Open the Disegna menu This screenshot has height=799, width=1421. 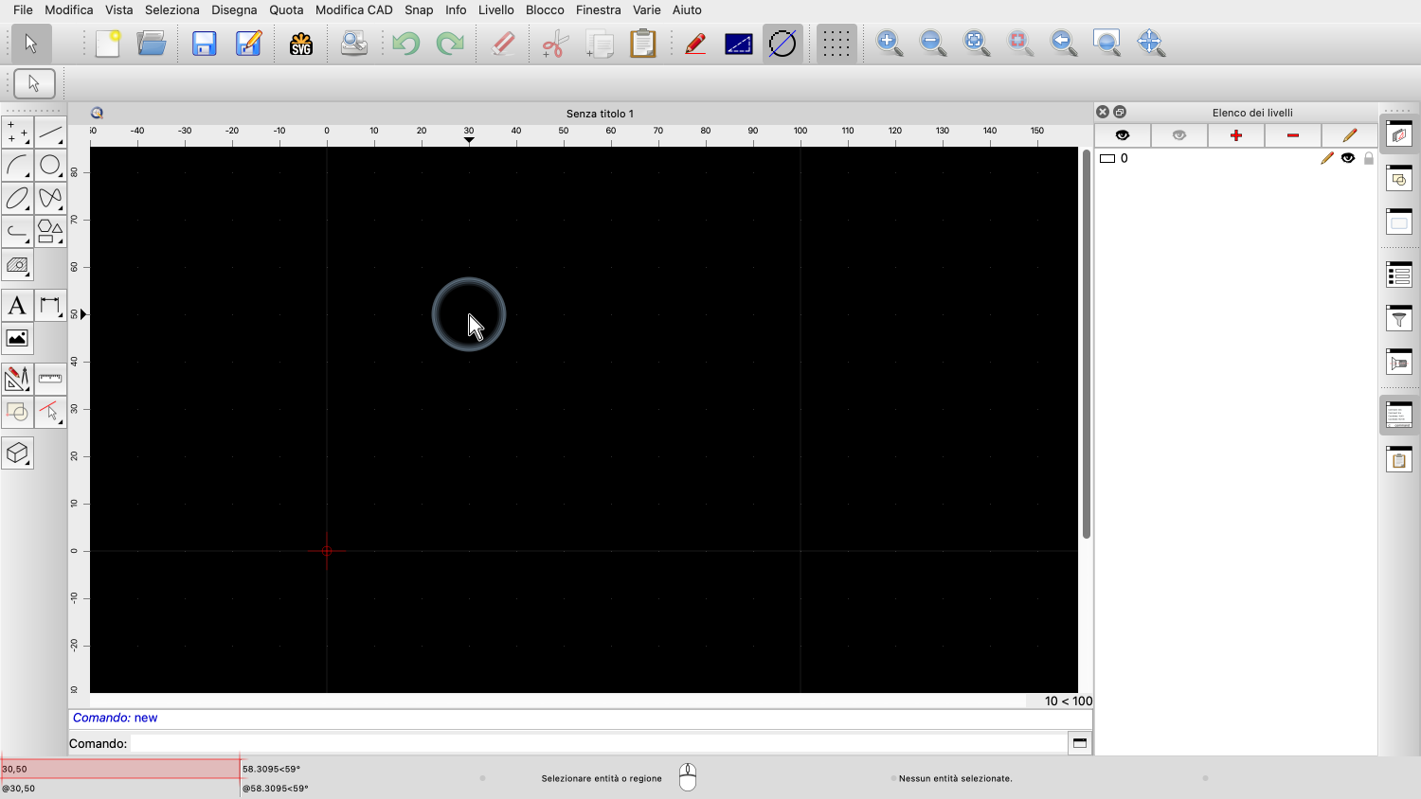click(x=234, y=9)
